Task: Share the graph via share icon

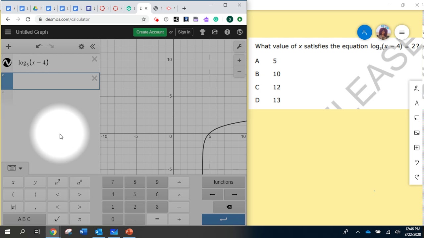Action: click(215, 32)
